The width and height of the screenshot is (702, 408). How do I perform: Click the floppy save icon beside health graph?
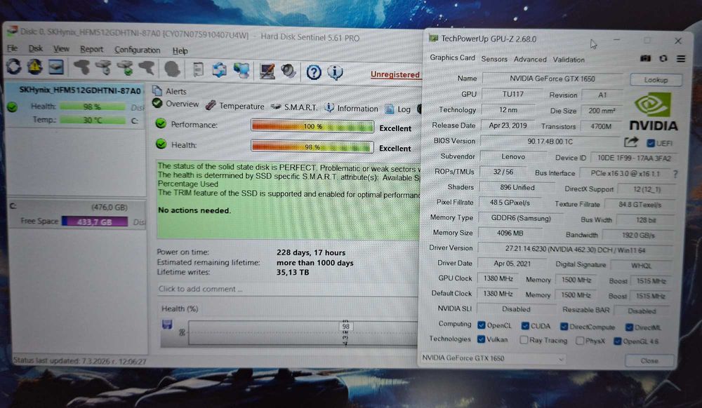point(167,324)
